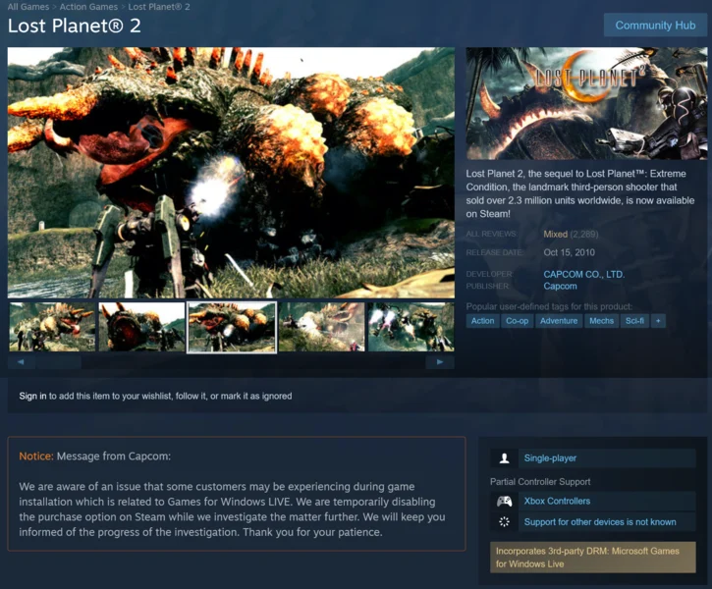Click the loading spinner icon for other devices
Screen dimensions: 712x589
coord(504,522)
